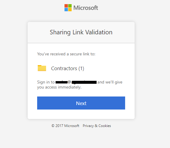Screen dimensions: 170x148
Task: Click the Microsoft wordmark text
Action: coord(86,8)
